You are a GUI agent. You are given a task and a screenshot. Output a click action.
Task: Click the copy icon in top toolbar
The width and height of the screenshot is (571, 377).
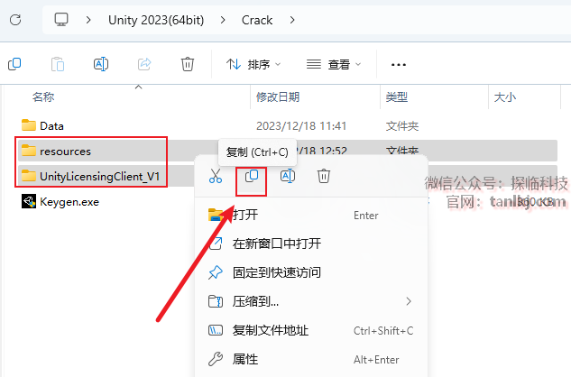(14, 64)
